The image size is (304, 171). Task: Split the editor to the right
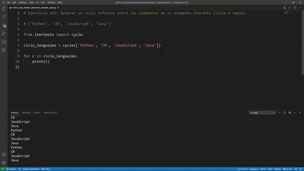294,8
